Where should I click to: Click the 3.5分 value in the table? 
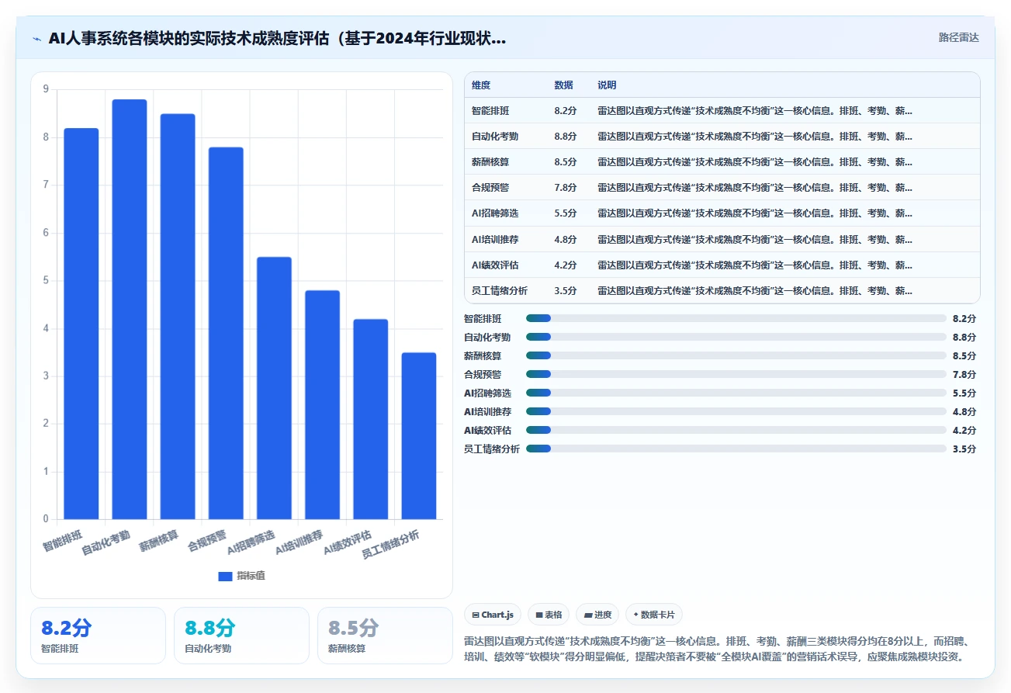point(566,290)
